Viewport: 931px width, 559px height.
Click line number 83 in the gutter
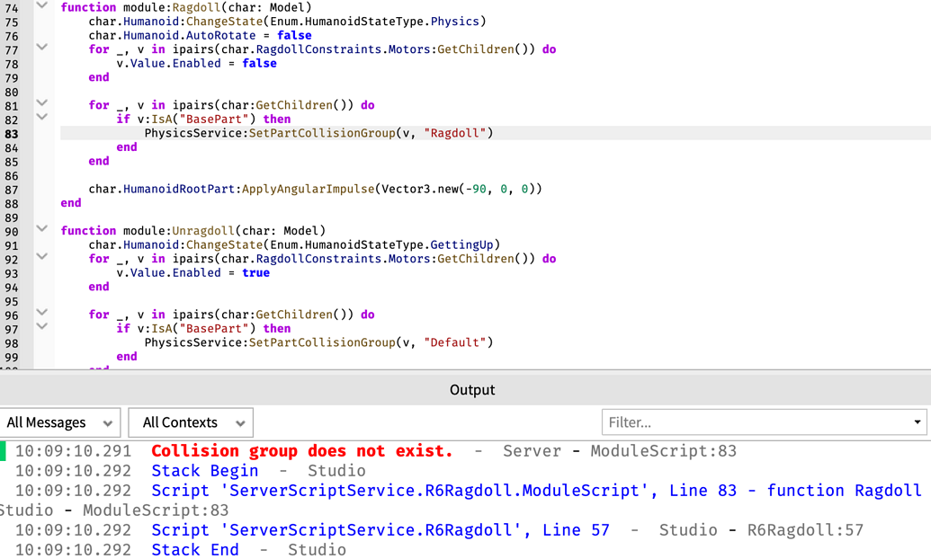pos(12,134)
